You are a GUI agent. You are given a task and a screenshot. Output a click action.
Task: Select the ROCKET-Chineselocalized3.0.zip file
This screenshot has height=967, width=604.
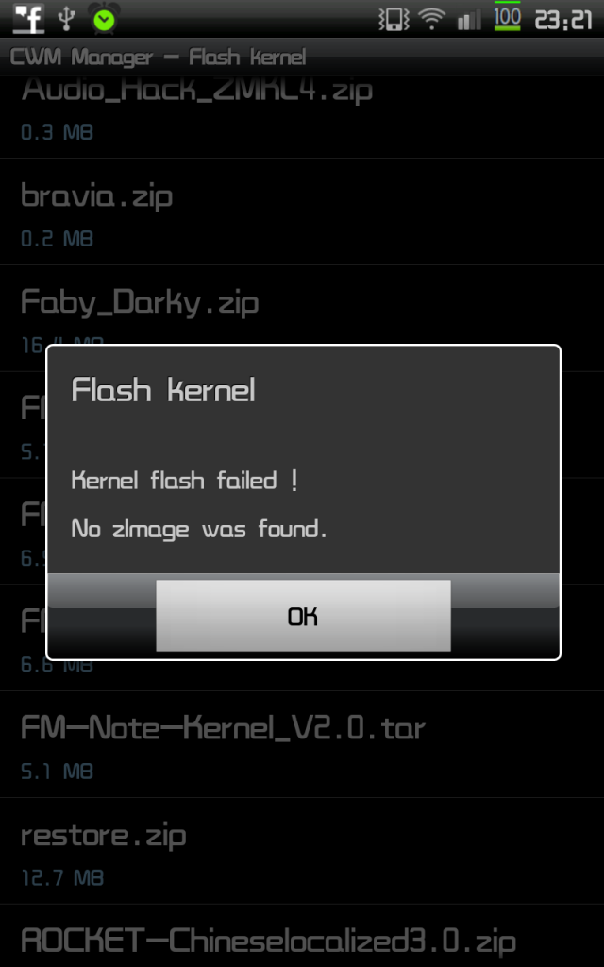[302, 936]
